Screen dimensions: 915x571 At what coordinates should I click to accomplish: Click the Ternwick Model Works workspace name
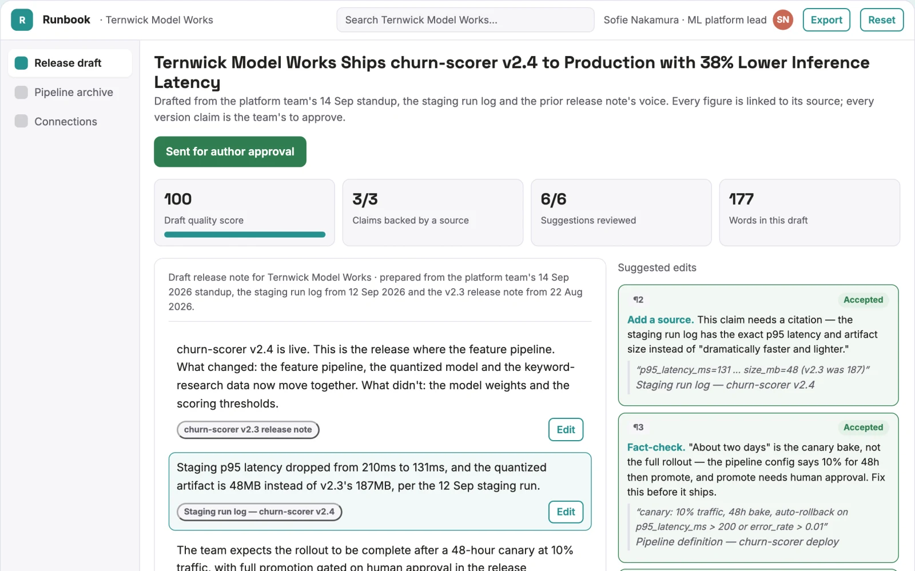coord(159,20)
